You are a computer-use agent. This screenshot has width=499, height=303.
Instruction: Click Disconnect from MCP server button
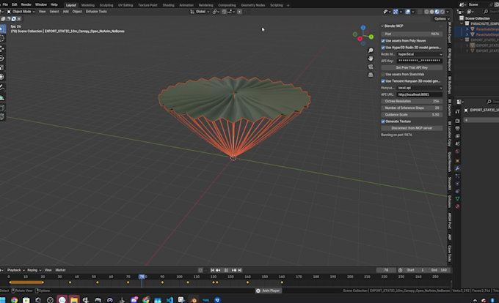[x=412, y=128]
